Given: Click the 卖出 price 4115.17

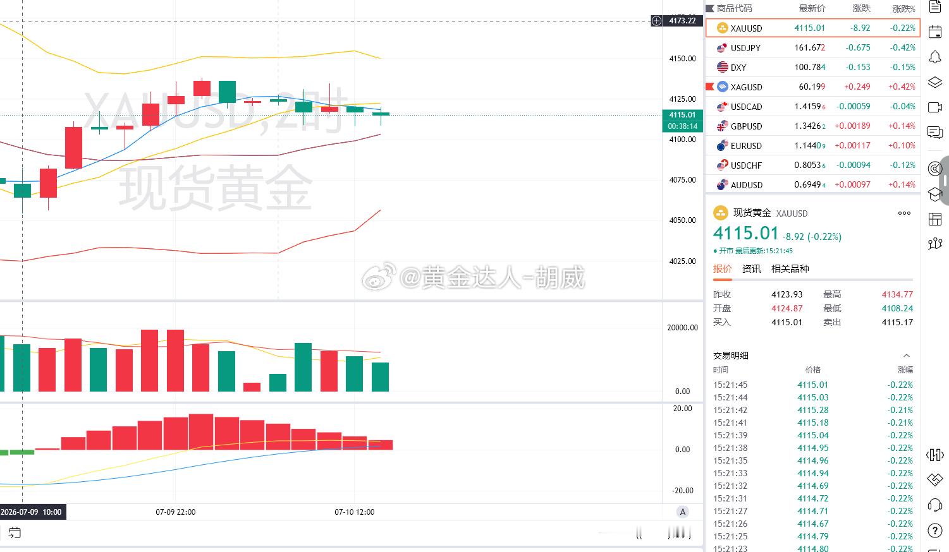Looking at the screenshot, I should coord(897,322).
